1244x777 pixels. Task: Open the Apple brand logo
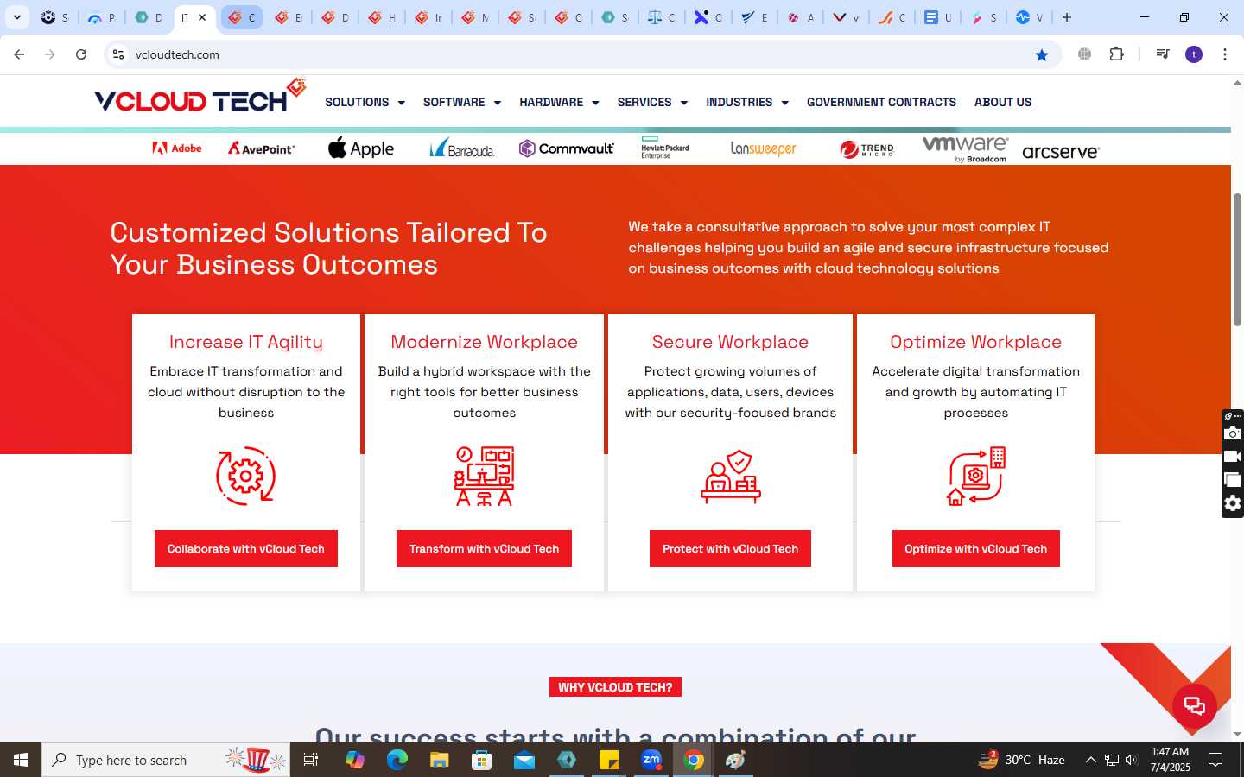361,148
